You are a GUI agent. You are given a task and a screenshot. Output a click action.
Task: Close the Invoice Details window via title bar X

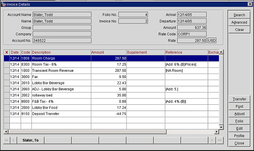tap(250, 4)
